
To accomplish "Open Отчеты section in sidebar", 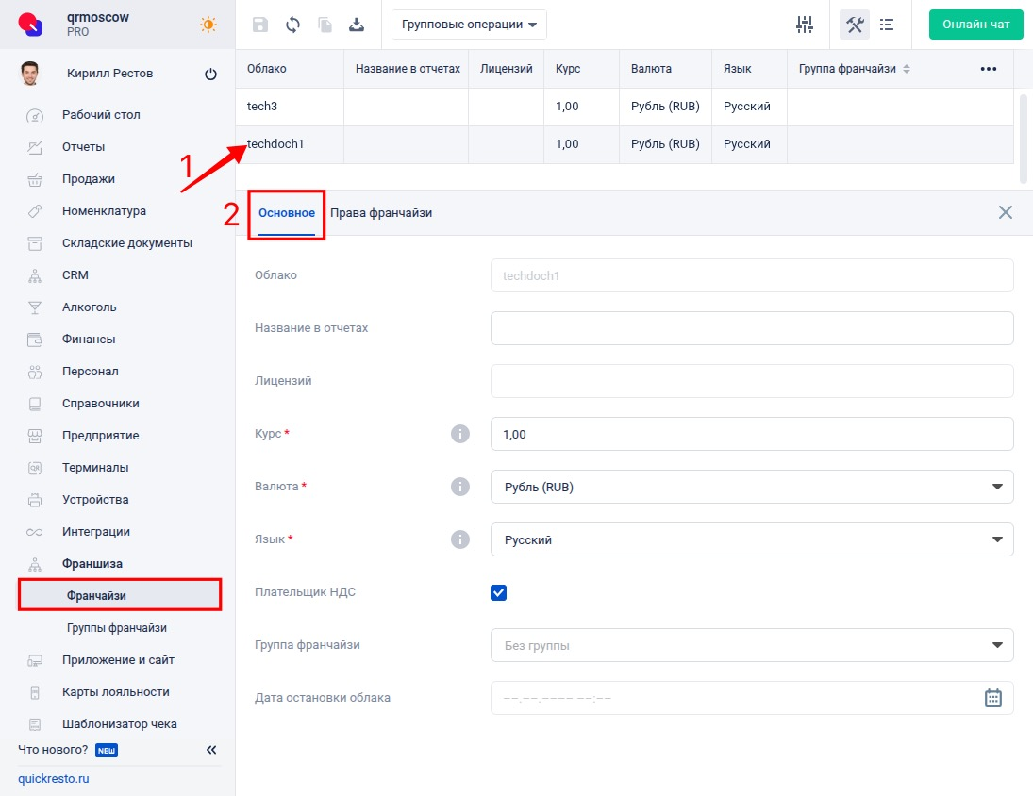I will (x=83, y=147).
